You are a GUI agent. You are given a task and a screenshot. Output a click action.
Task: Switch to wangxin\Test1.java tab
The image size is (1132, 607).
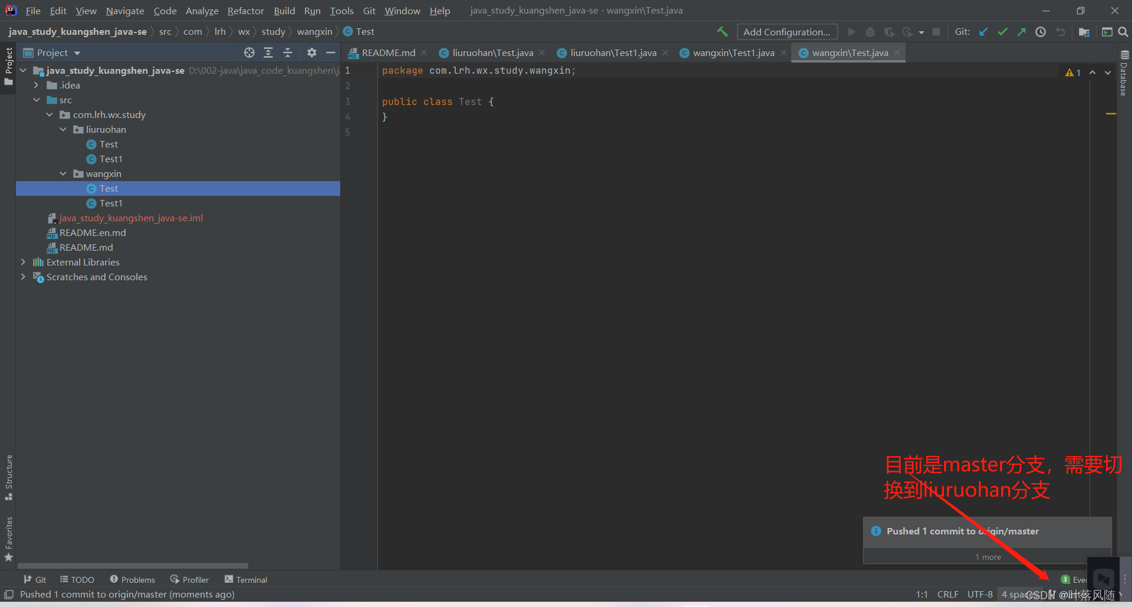[733, 53]
